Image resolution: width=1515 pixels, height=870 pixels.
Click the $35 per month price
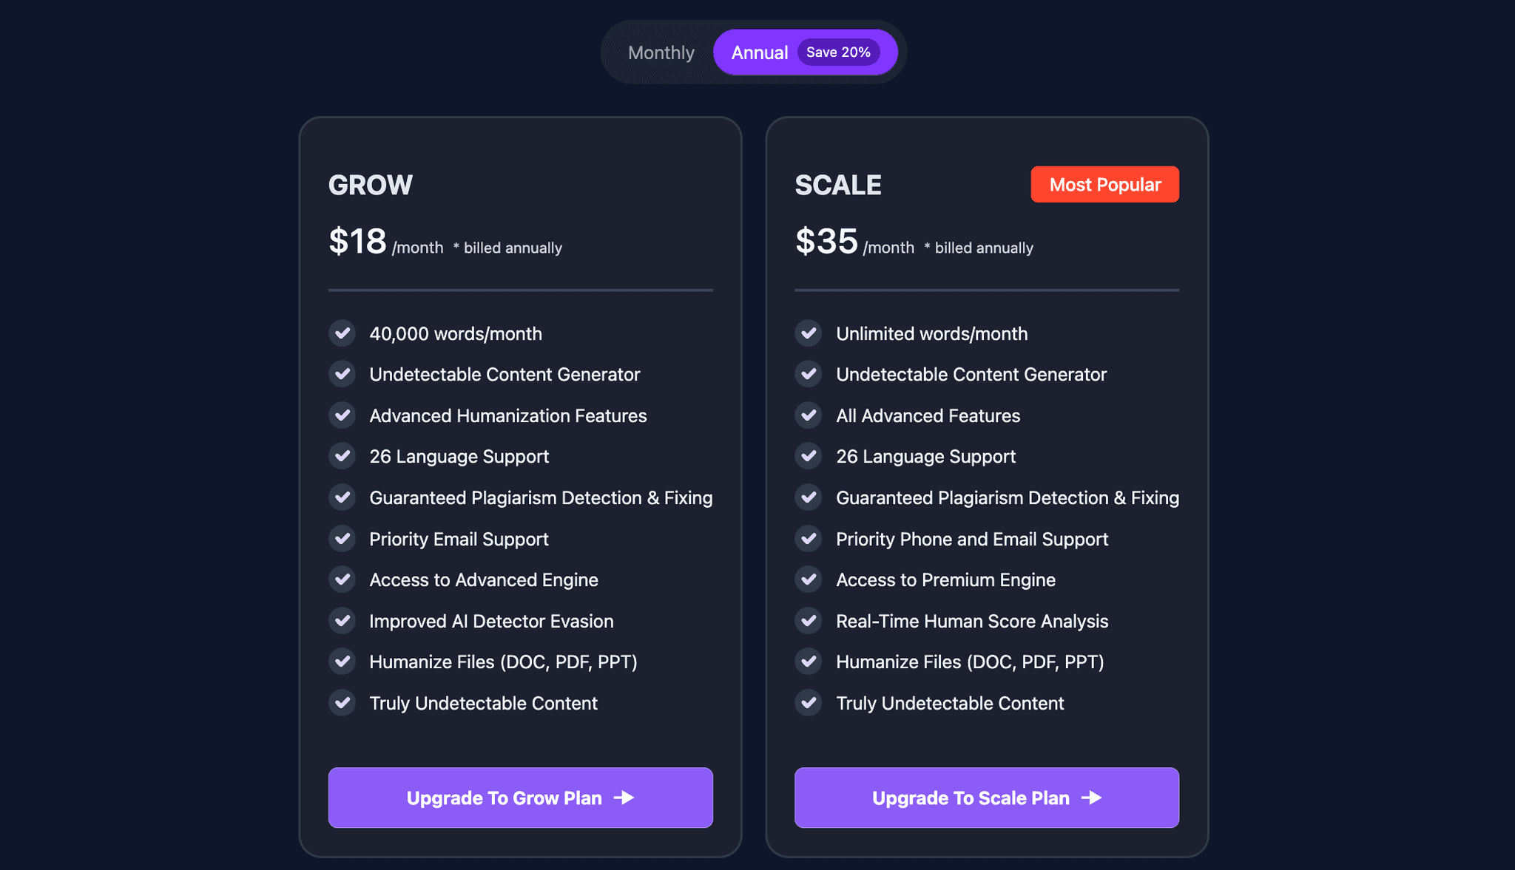click(x=824, y=241)
